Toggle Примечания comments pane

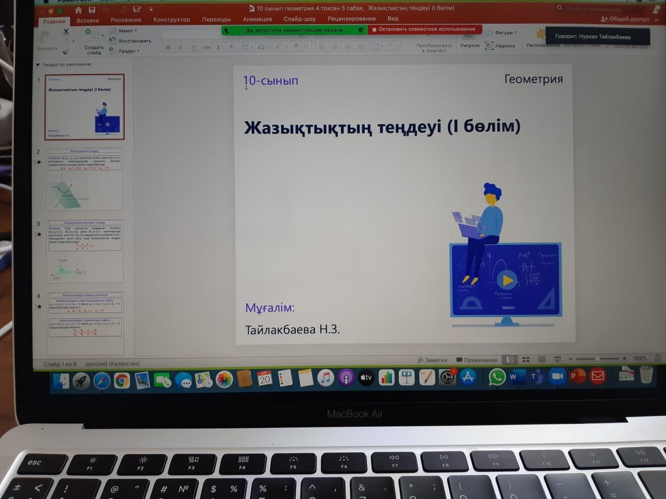(476, 360)
